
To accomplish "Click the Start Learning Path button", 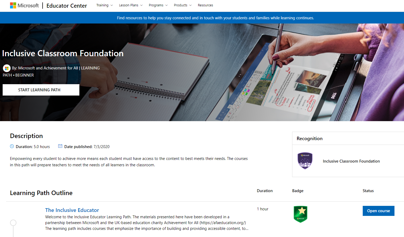I will click(x=41, y=90).
